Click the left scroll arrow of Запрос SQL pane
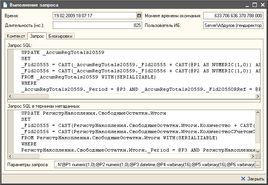 [10, 96]
